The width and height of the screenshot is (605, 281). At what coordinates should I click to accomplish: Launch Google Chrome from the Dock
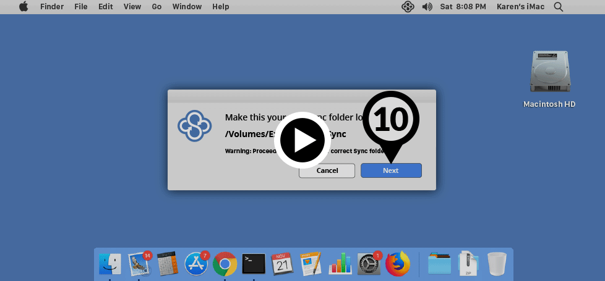(225, 264)
